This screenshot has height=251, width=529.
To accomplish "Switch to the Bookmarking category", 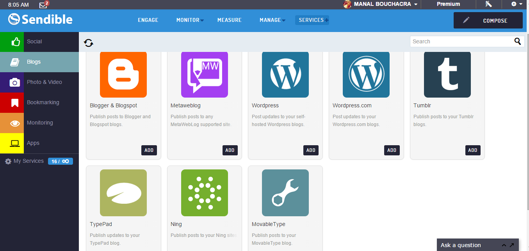I will click(x=43, y=102).
